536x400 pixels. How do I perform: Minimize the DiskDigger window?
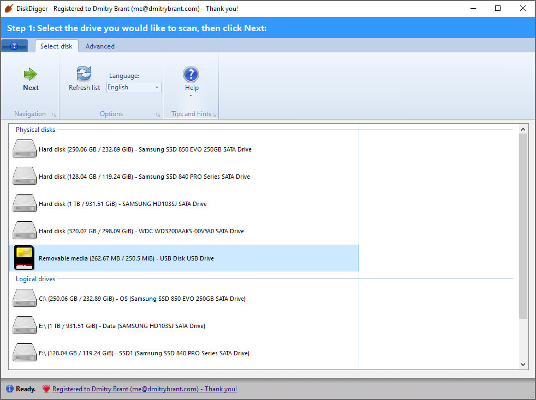pos(473,9)
